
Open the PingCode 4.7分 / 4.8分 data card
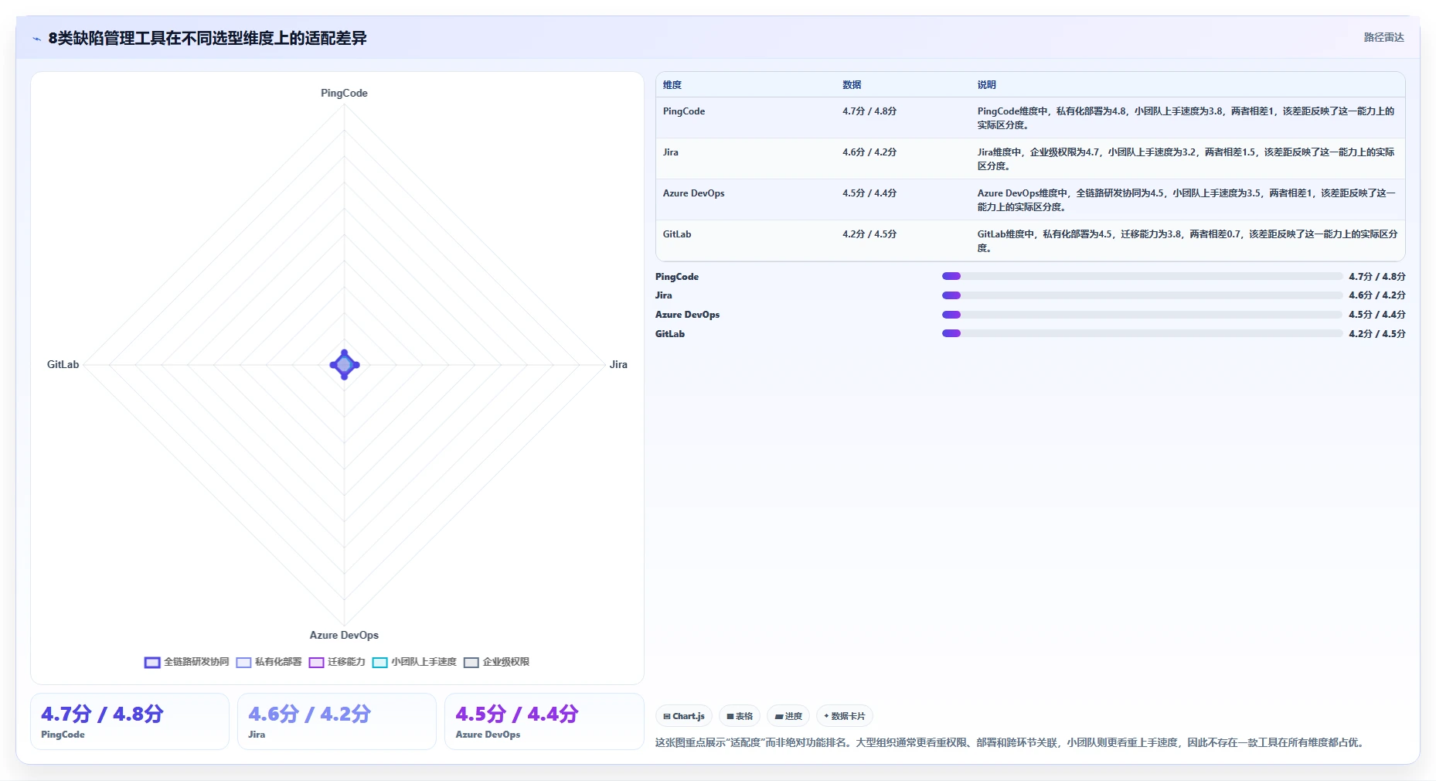pos(130,721)
